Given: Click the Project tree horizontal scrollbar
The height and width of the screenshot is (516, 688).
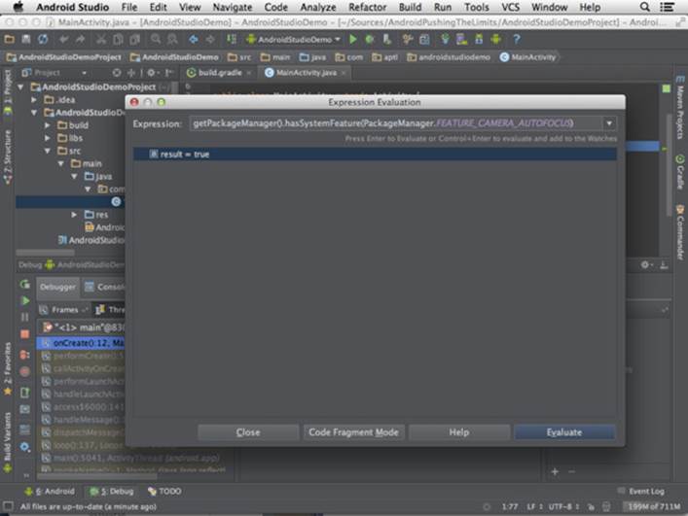Looking at the screenshot, I should tap(45, 253).
